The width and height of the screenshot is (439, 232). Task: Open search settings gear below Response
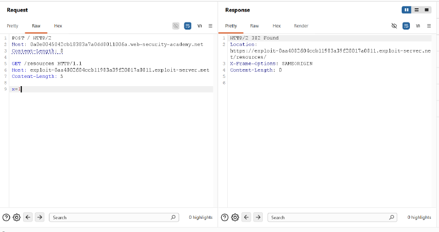[235, 217]
